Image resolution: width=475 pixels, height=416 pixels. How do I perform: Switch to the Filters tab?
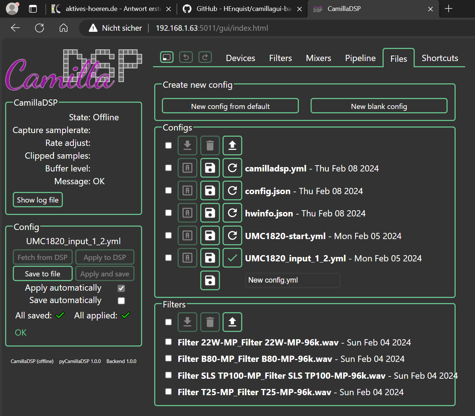pos(281,58)
